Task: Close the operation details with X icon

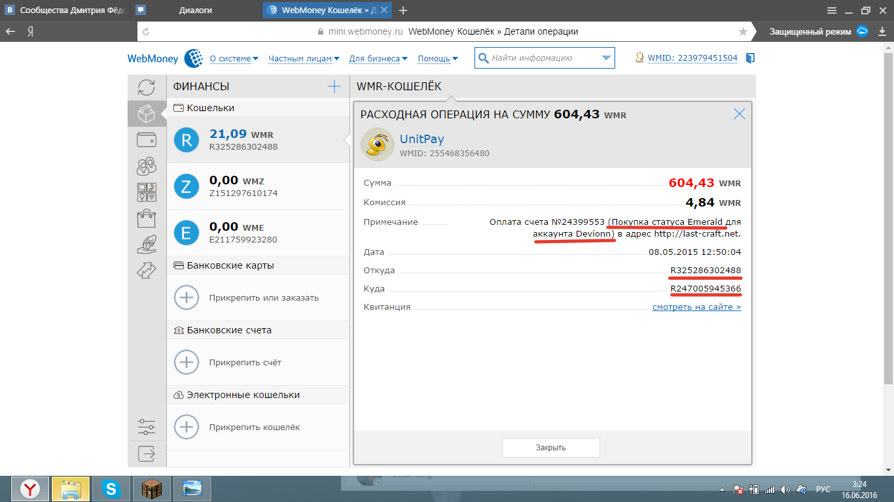Action: pos(740,114)
